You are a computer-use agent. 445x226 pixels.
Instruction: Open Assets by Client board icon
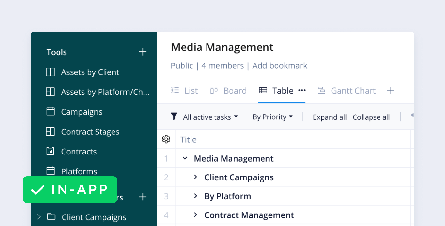point(50,72)
